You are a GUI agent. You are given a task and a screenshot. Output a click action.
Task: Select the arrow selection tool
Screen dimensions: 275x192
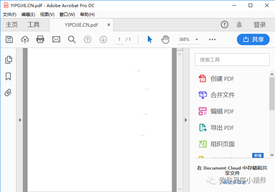(x=150, y=39)
